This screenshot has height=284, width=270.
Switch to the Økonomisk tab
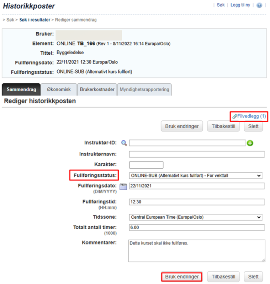click(59, 89)
